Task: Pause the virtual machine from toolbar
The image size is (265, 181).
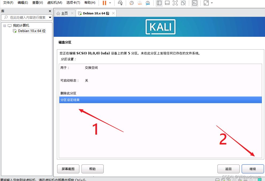Action: (104, 3)
